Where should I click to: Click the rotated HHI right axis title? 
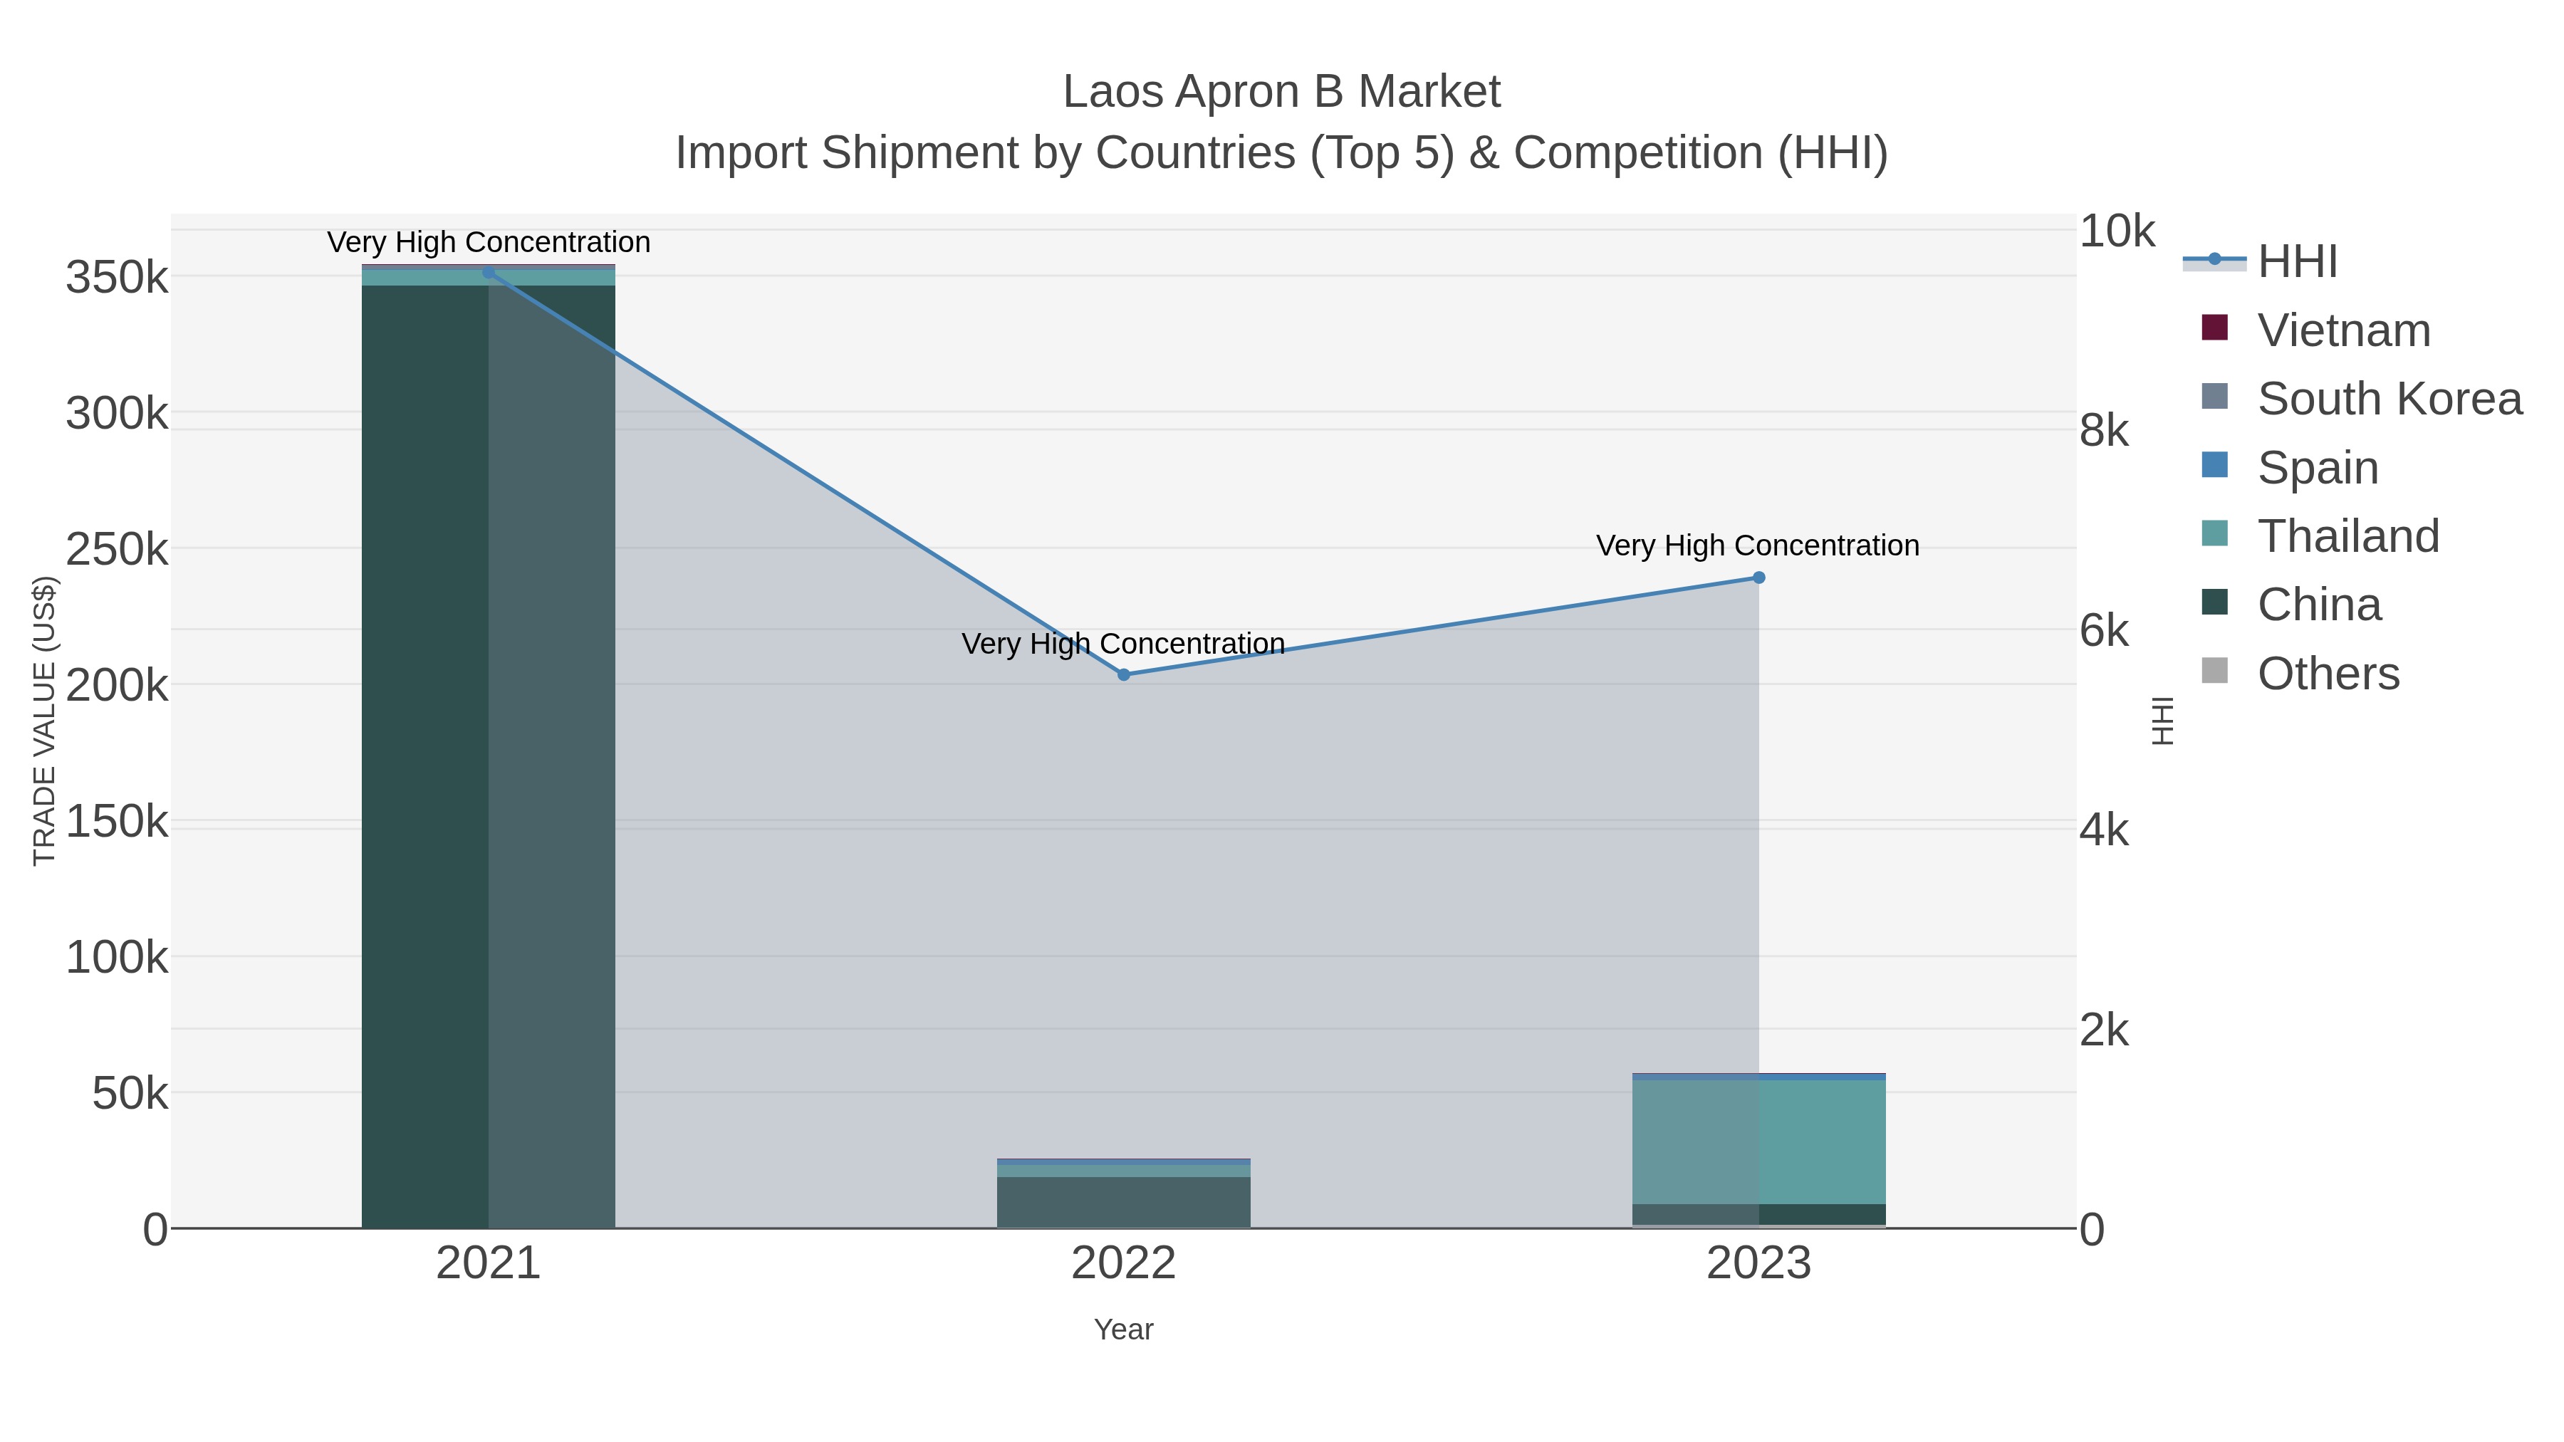click(2163, 721)
